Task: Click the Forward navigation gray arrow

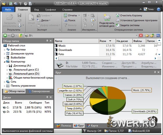Action: [x=13, y=36]
